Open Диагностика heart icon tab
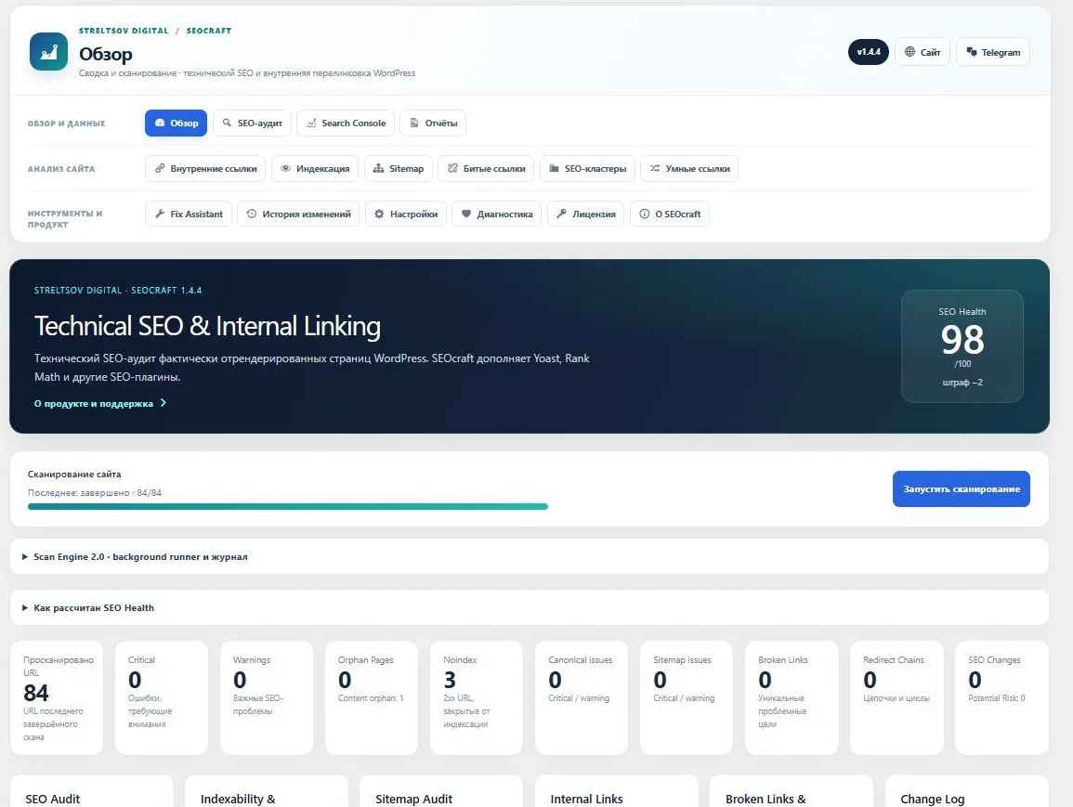The image size is (1073, 807). pyautogui.click(x=497, y=215)
